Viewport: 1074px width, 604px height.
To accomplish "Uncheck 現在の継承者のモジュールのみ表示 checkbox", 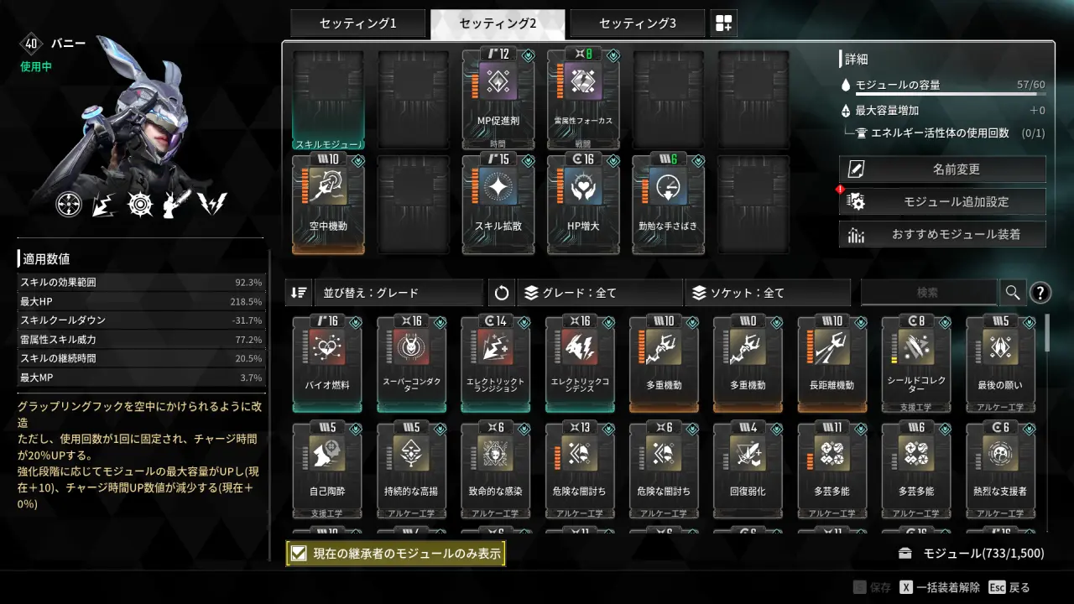I will click(x=299, y=553).
